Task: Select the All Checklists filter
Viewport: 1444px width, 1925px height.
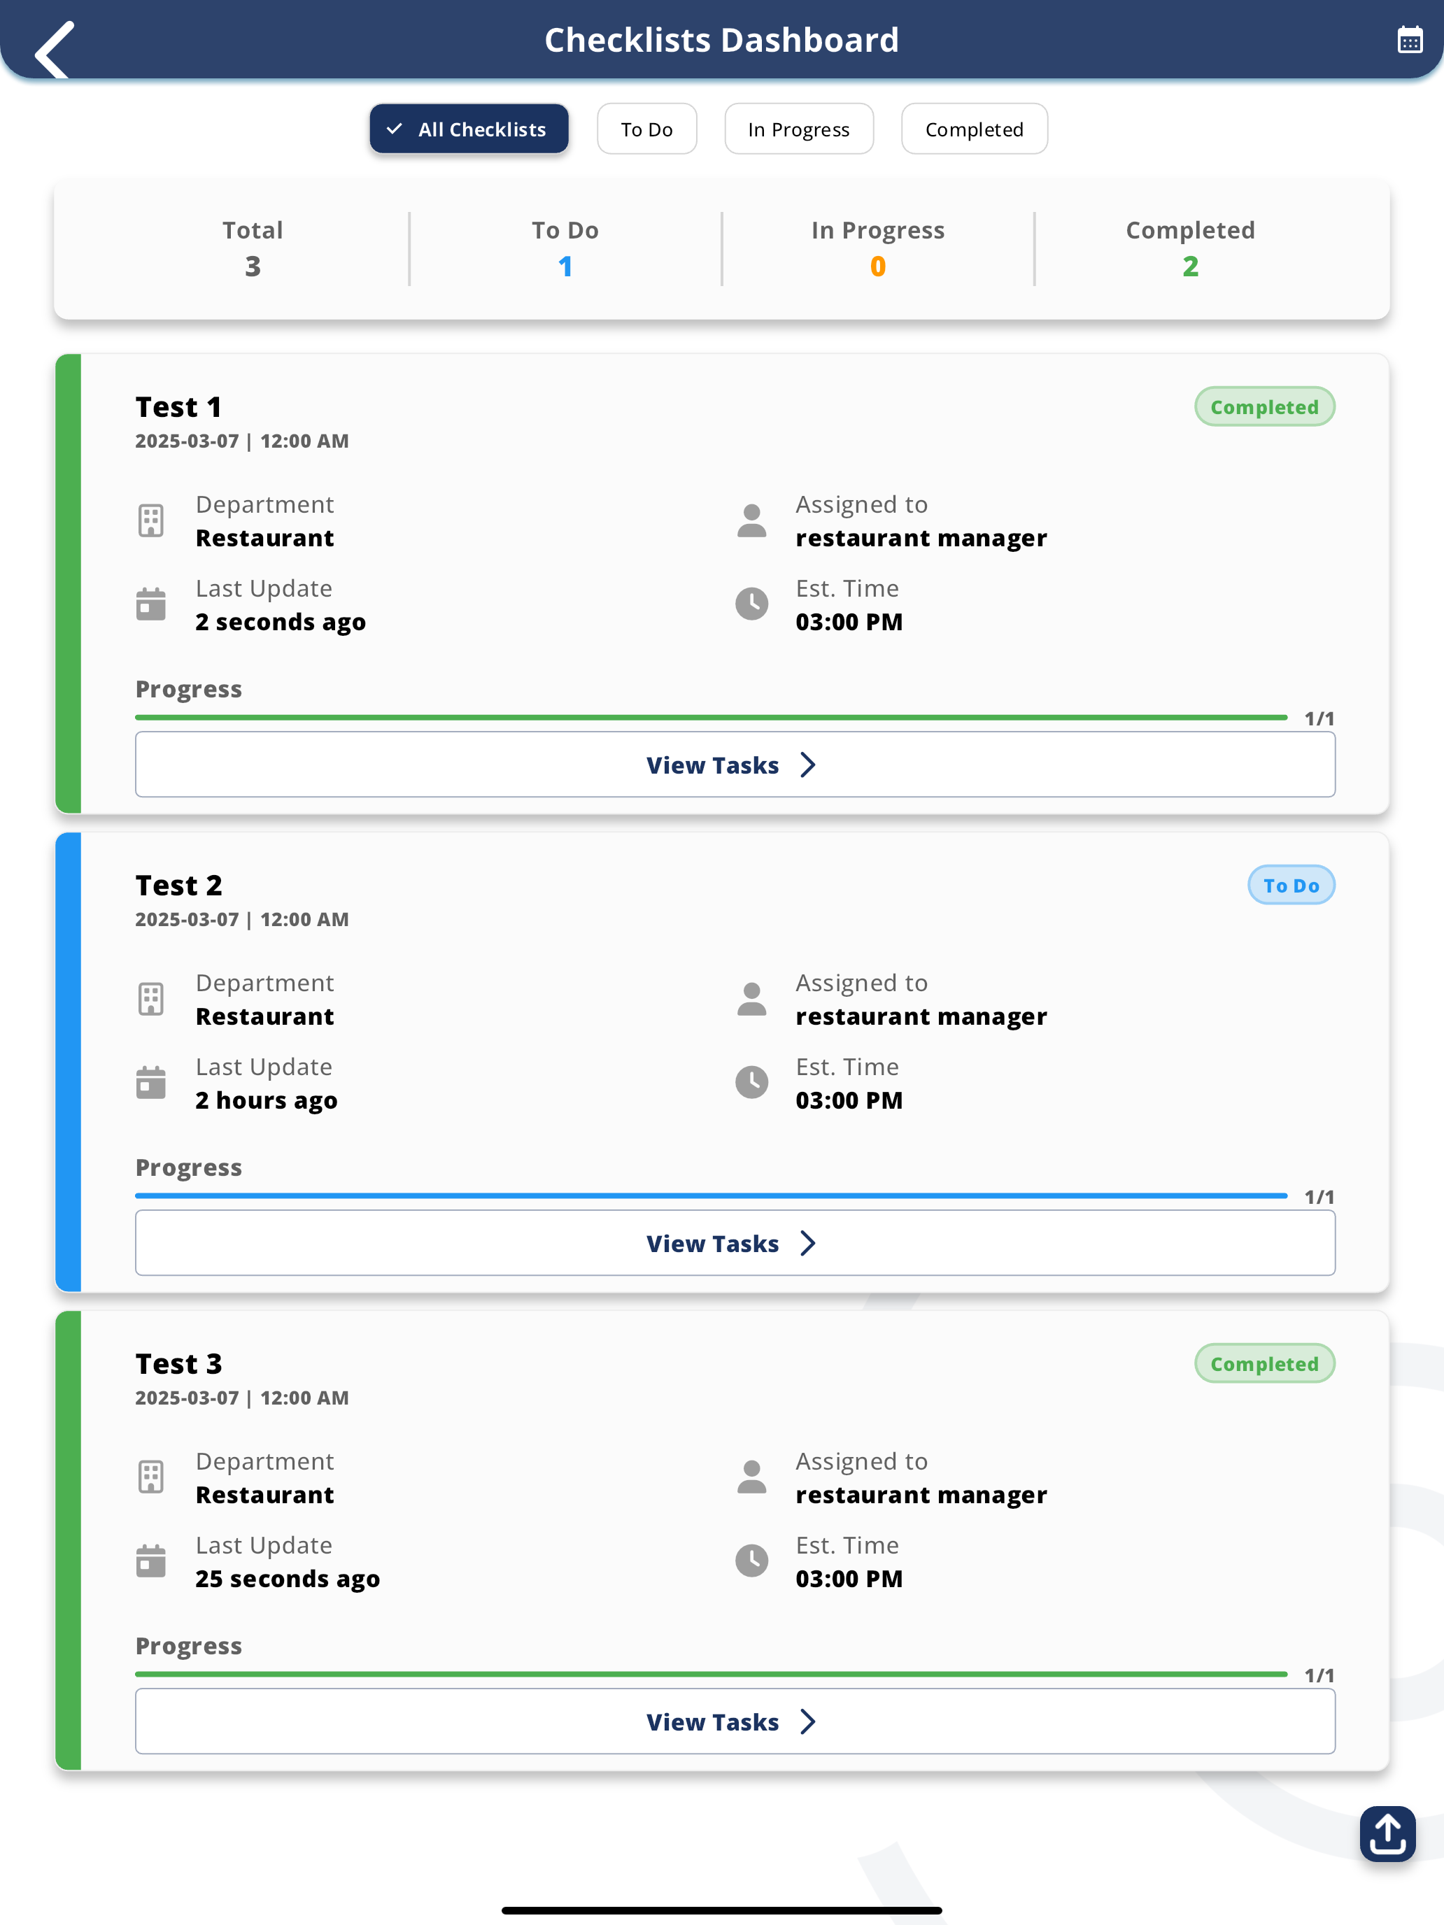Action: tap(469, 129)
